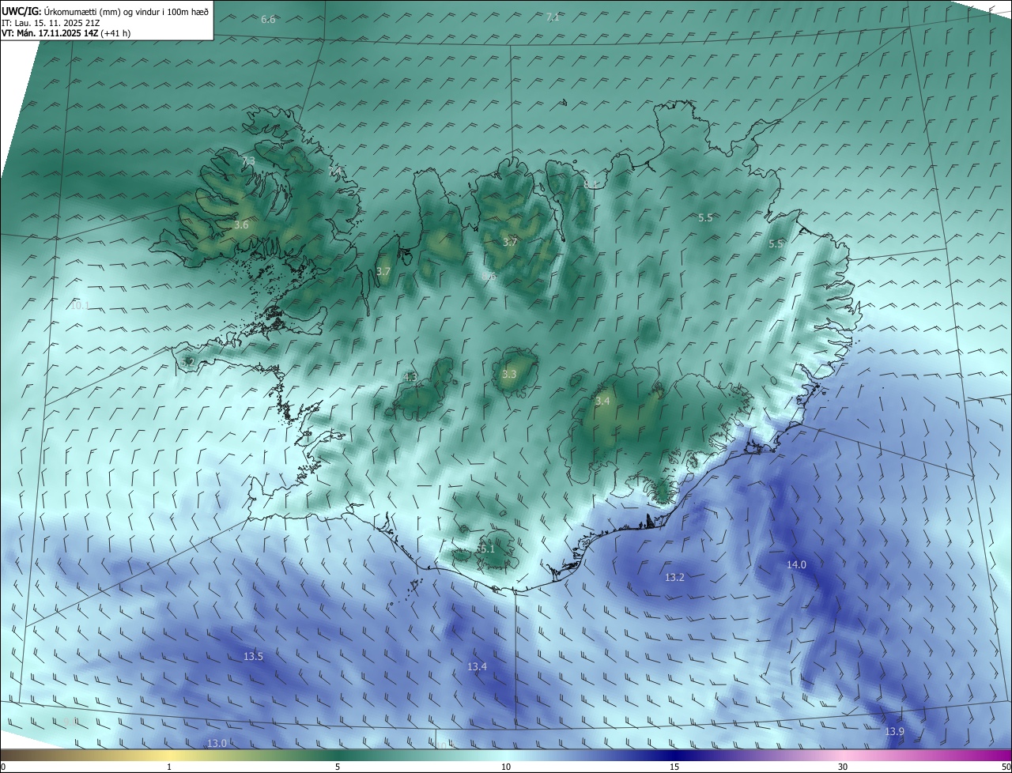Click the 8.6 value label on the map
Image resolution: width=1012 pixels, height=773 pixels.
489,277
